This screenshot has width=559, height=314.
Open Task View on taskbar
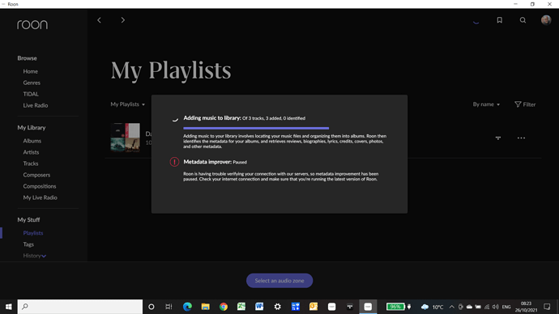tap(169, 307)
